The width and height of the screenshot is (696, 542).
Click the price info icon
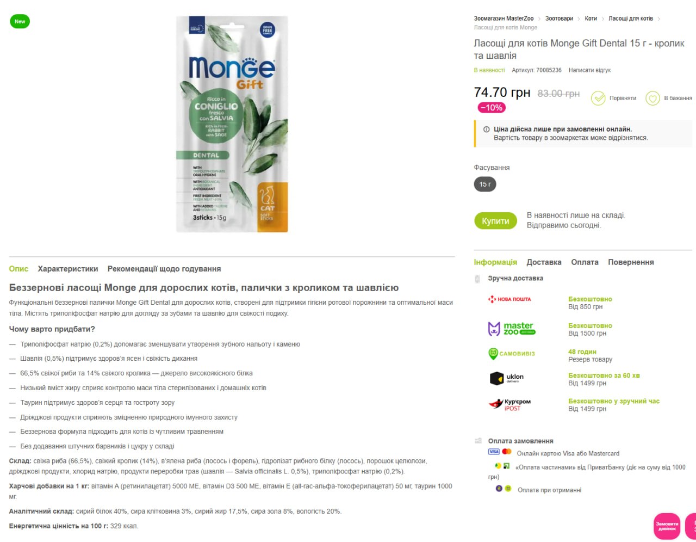(487, 130)
